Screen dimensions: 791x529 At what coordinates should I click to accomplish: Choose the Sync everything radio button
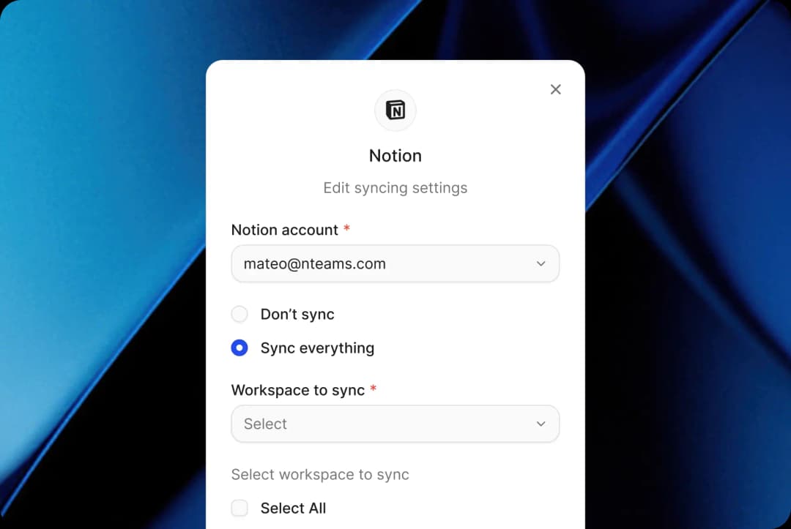coord(239,348)
